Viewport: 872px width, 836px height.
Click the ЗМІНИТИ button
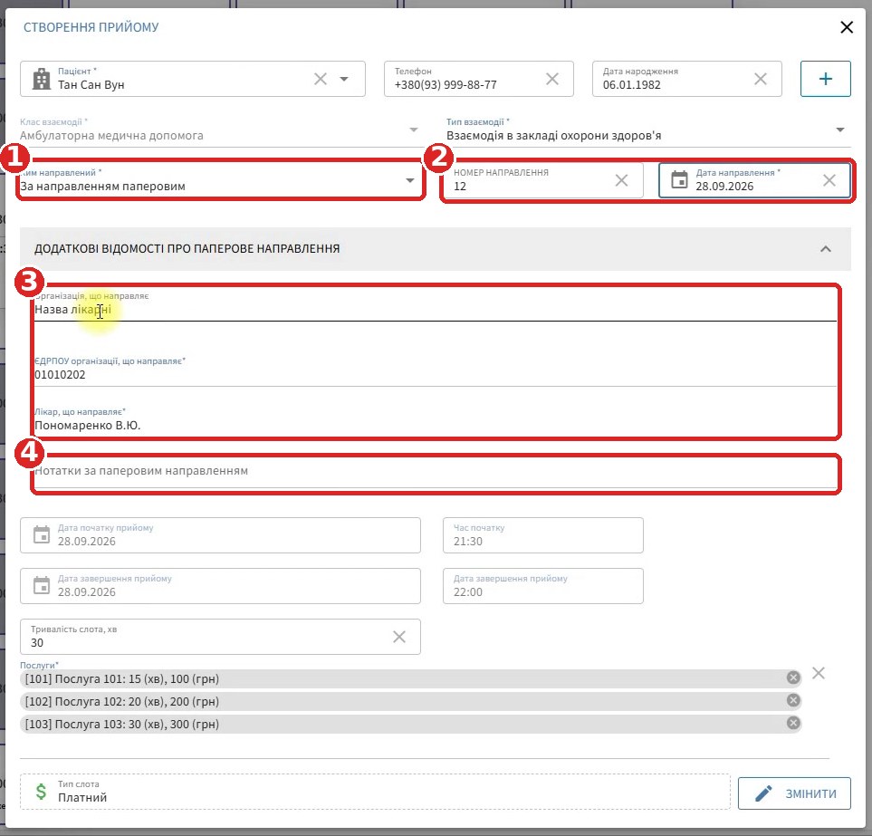[x=794, y=793]
